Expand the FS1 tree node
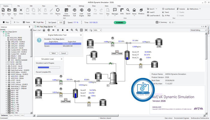The width and height of the screenshot is (210, 120). [x=4, y=34]
